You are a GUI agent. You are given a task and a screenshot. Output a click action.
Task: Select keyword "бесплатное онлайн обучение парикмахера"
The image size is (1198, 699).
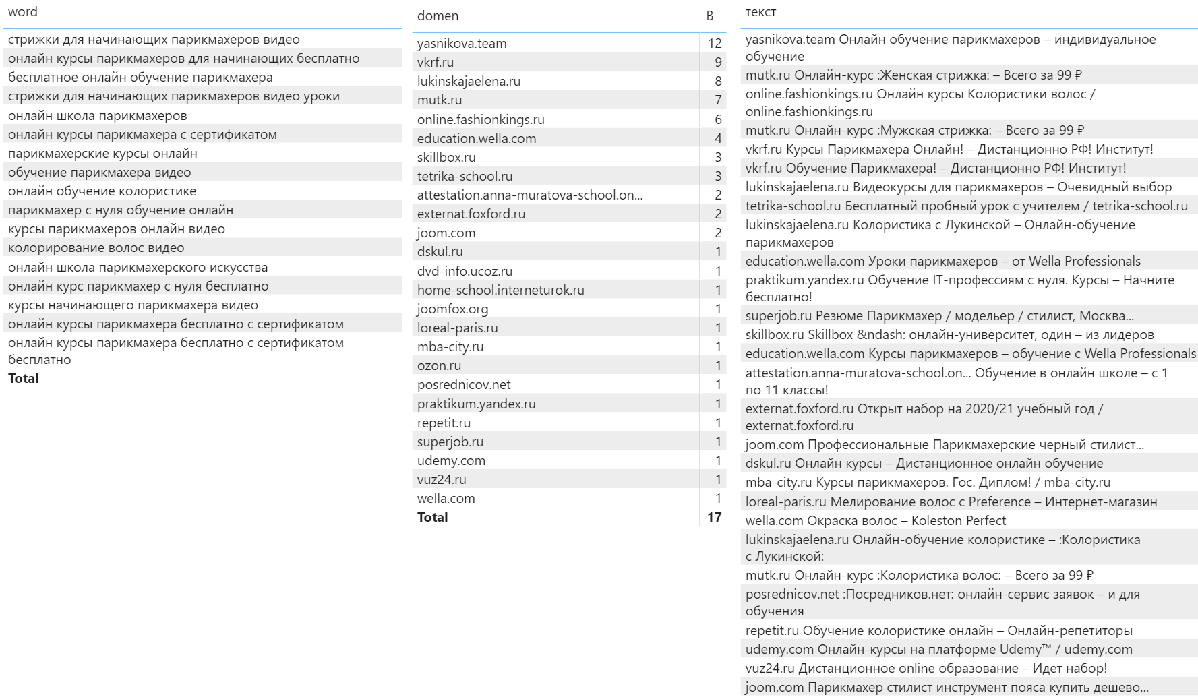coord(140,78)
